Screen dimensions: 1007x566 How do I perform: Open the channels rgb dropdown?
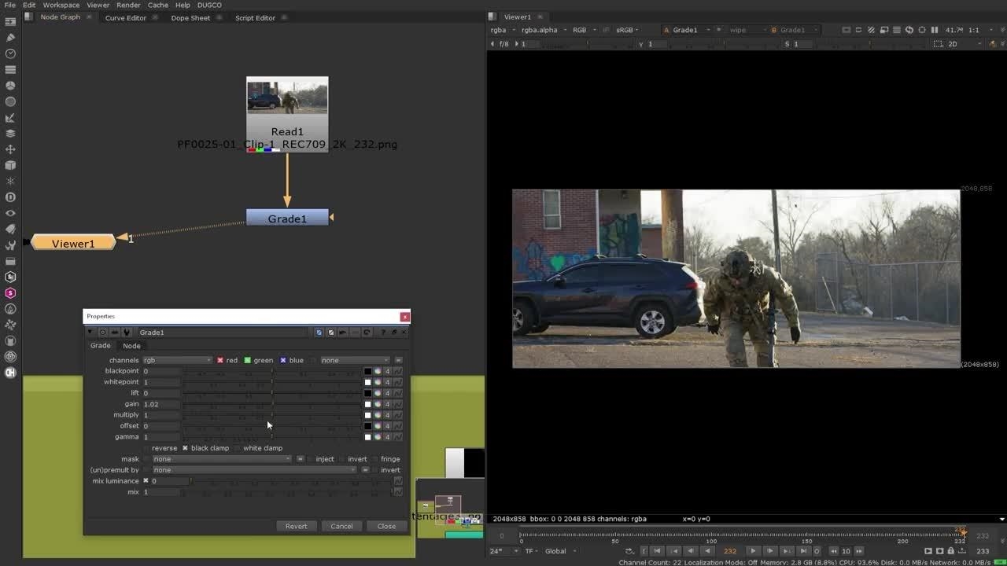(177, 360)
